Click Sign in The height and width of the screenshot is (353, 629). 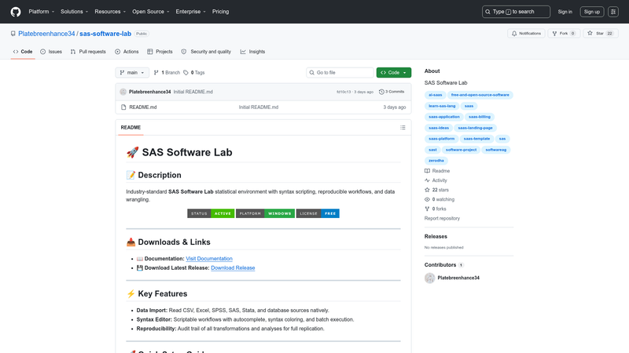(x=565, y=12)
